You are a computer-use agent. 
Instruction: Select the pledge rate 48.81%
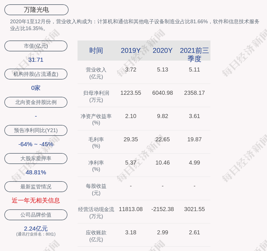(x=36, y=172)
